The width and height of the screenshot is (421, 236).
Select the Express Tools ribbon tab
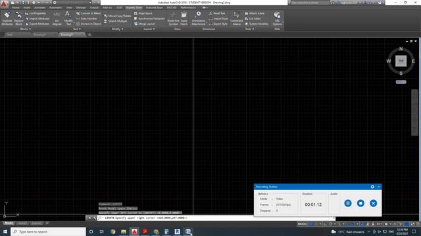134,8
